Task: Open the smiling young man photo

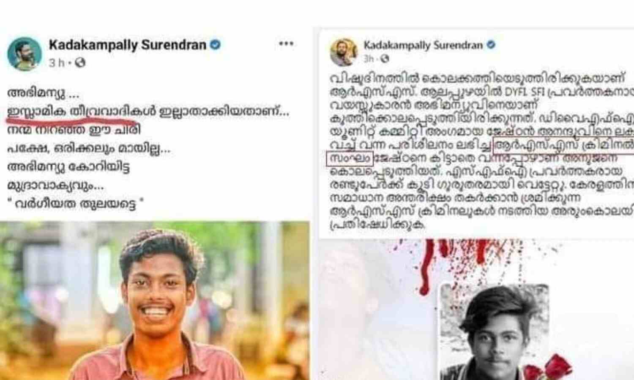Action: (x=155, y=301)
